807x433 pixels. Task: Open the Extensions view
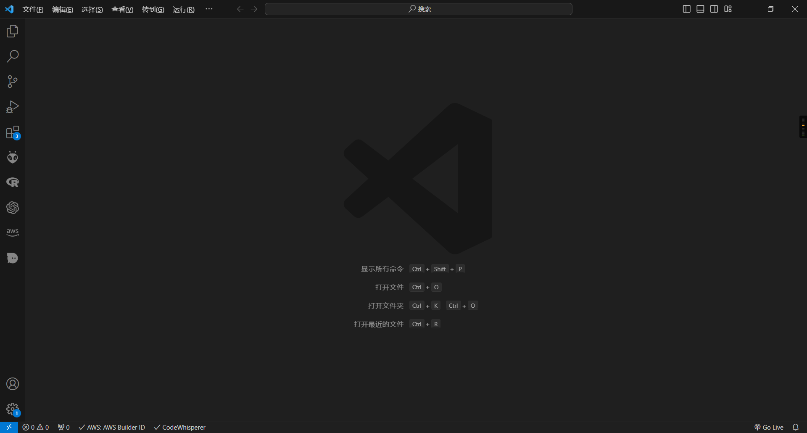point(13,132)
